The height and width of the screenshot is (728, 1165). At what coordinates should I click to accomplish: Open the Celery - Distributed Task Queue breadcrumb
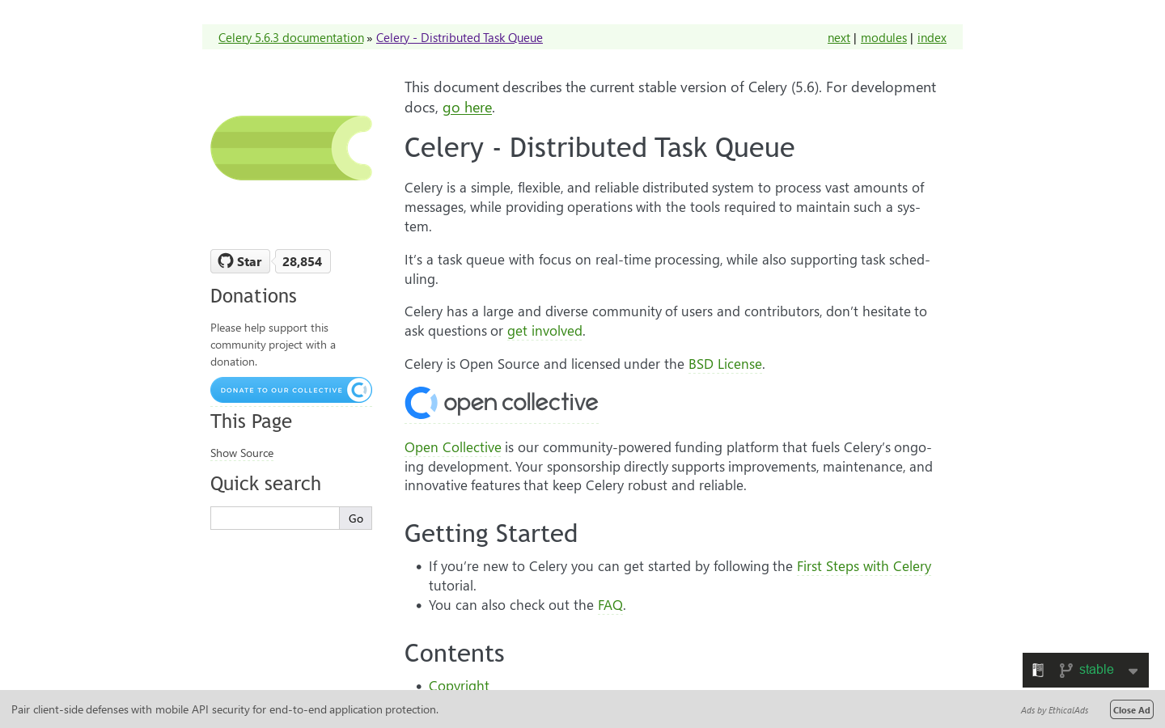(x=460, y=37)
